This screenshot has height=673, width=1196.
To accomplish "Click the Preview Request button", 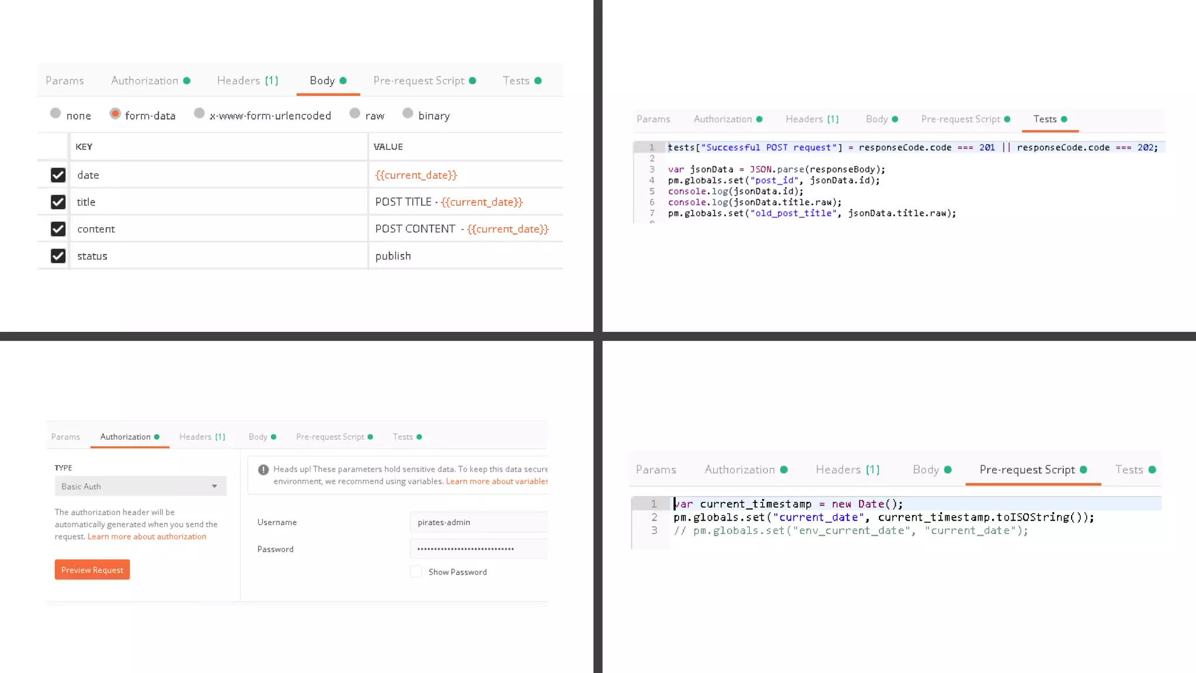I will point(92,570).
